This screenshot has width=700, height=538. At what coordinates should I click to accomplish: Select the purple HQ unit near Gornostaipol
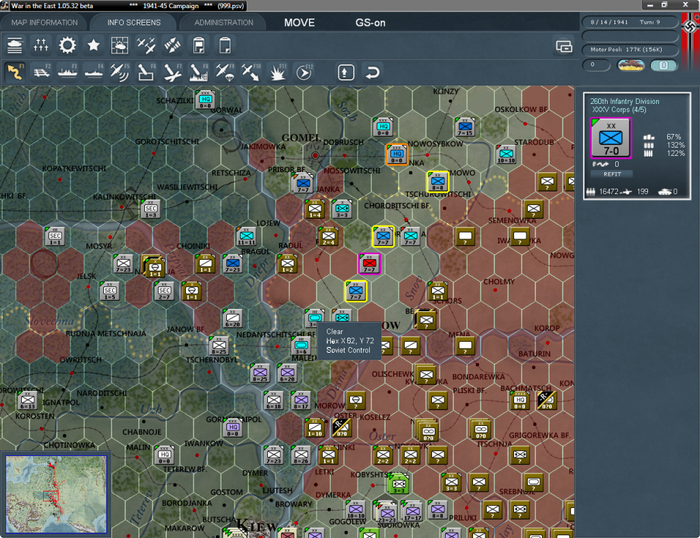pos(232,427)
